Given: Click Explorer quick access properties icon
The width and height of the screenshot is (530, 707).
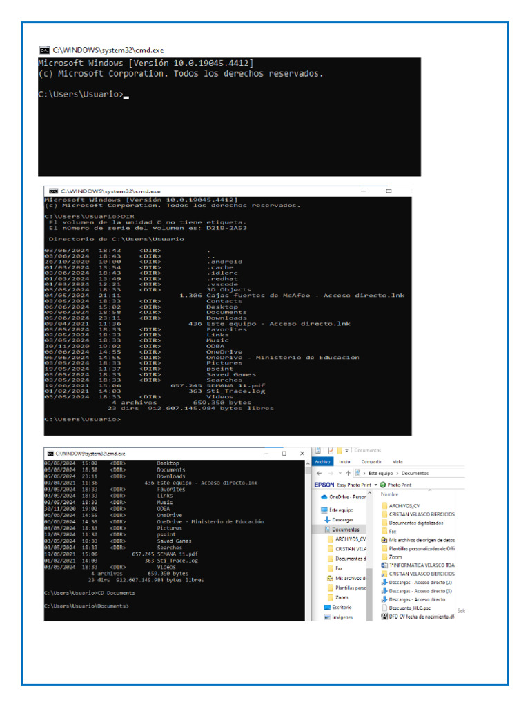Looking at the screenshot, I should point(318,450).
